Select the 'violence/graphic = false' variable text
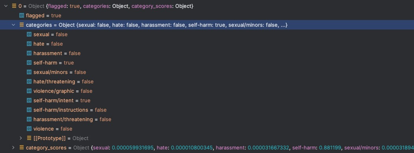The width and height of the screenshot is (414, 153). [63, 91]
